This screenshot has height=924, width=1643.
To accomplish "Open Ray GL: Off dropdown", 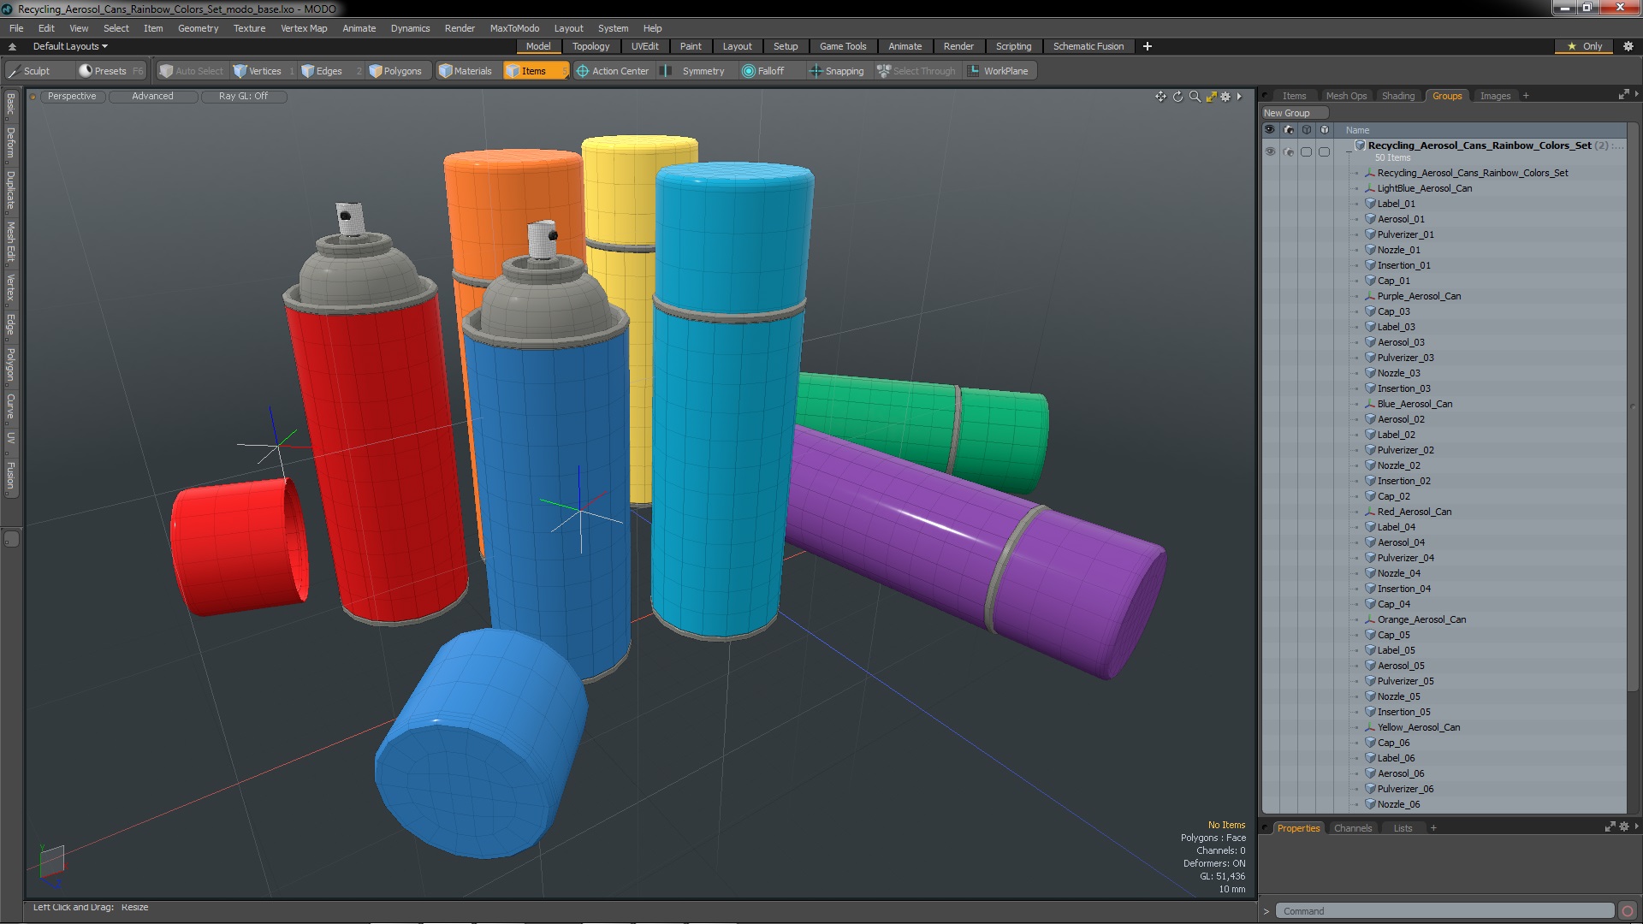I will (x=243, y=96).
